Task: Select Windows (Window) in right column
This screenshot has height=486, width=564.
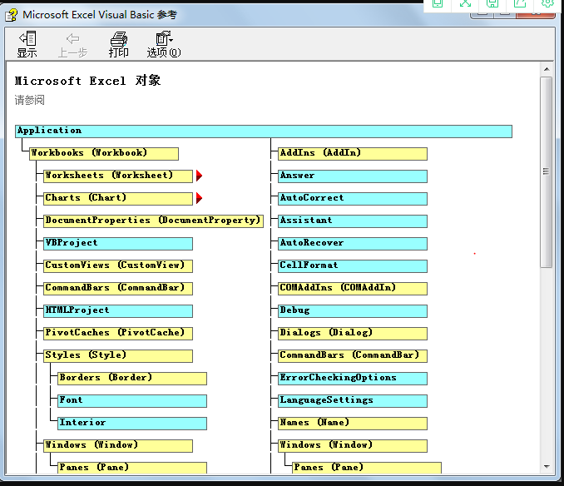Action: tap(353, 446)
